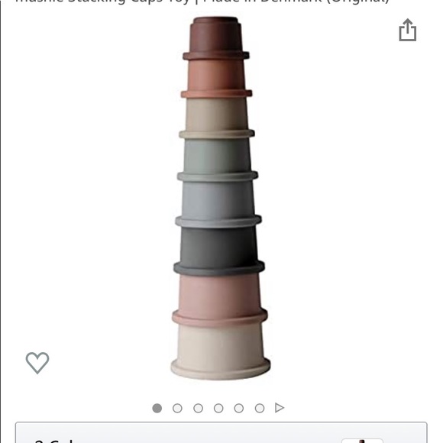Click the terracotta second cup from top
The width and height of the screenshot is (443, 443).
click(216, 78)
